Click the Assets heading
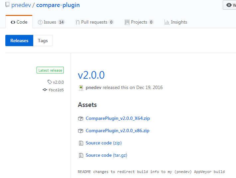Screen dimensions: 236x178 tap(87, 105)
